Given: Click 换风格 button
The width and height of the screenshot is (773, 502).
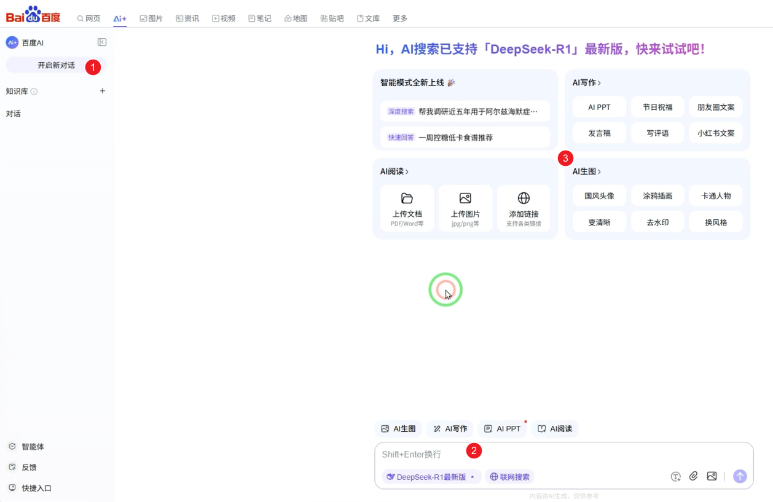Looking at the screenshot, I should (x=716, y=222).
